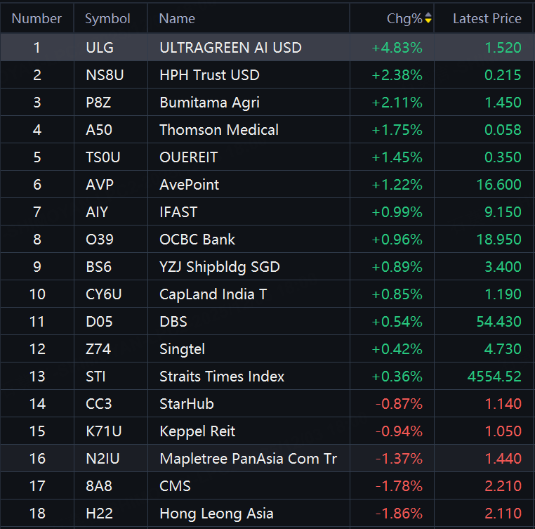Select the P8Z symbol cell
This screenshot has height=529, width=535.
tap(98, 103)
